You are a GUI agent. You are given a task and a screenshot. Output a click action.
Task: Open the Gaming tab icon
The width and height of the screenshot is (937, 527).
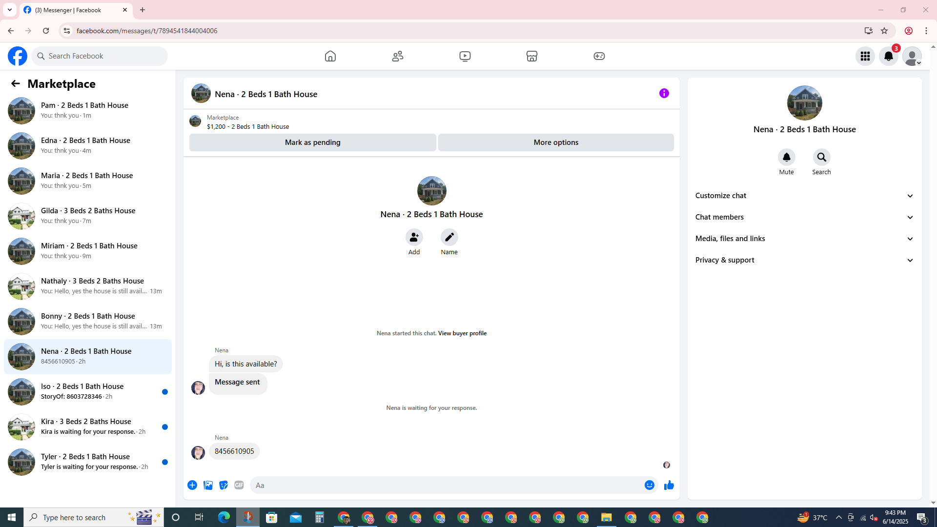pos(599,56)
